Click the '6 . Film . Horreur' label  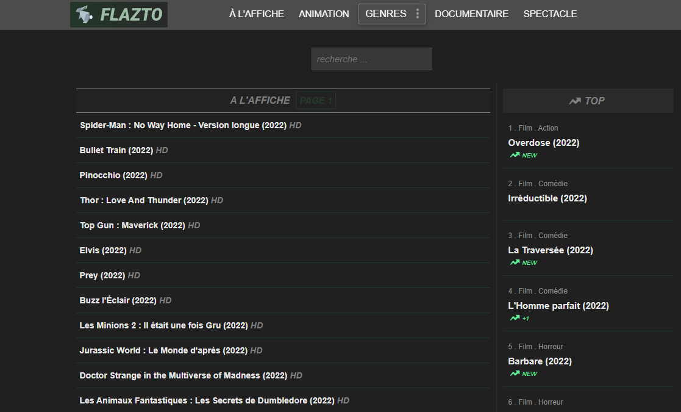tap(535, 402)
